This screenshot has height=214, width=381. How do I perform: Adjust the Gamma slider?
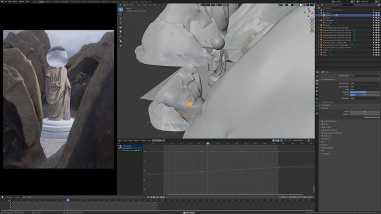pos(365,95)
